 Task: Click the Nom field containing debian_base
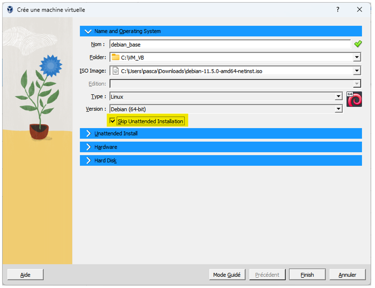point(230,44)
